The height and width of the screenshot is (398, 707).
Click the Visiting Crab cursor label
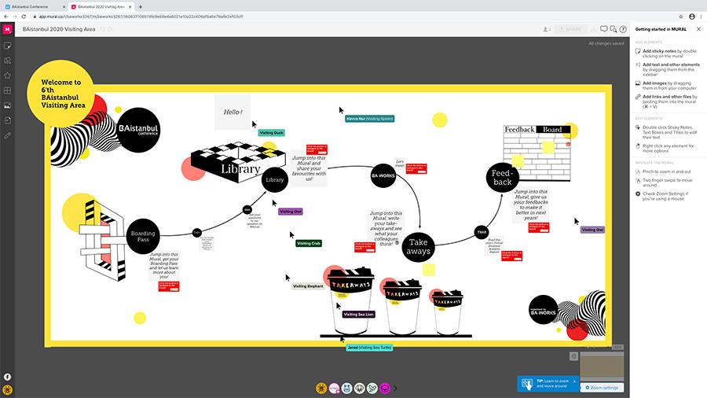[x=309, y=243]
